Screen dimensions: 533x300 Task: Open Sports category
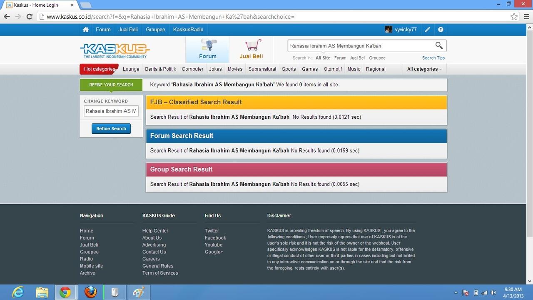(289, 69)
